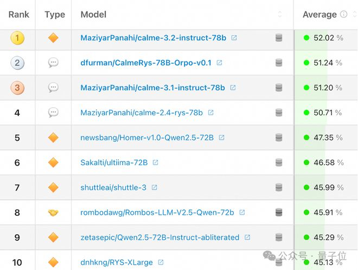The width and height of the screenshot is (358, 270).
Task: Click info icon beside Average header
Action: [x=343, y=15]
